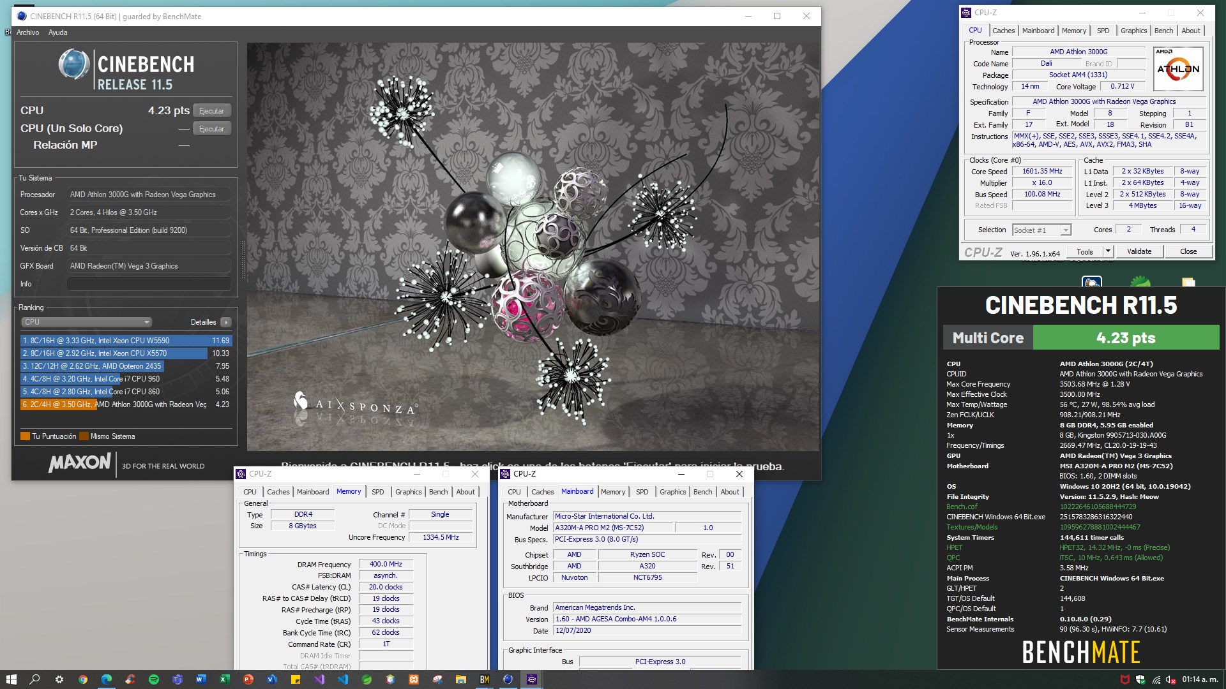Open Visual Studio Code from taskbar
1226x689 pixels.
click(x=342, y=679)
